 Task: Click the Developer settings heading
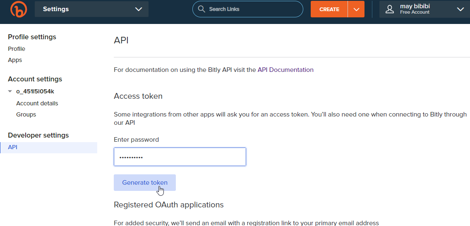[38, 135]
